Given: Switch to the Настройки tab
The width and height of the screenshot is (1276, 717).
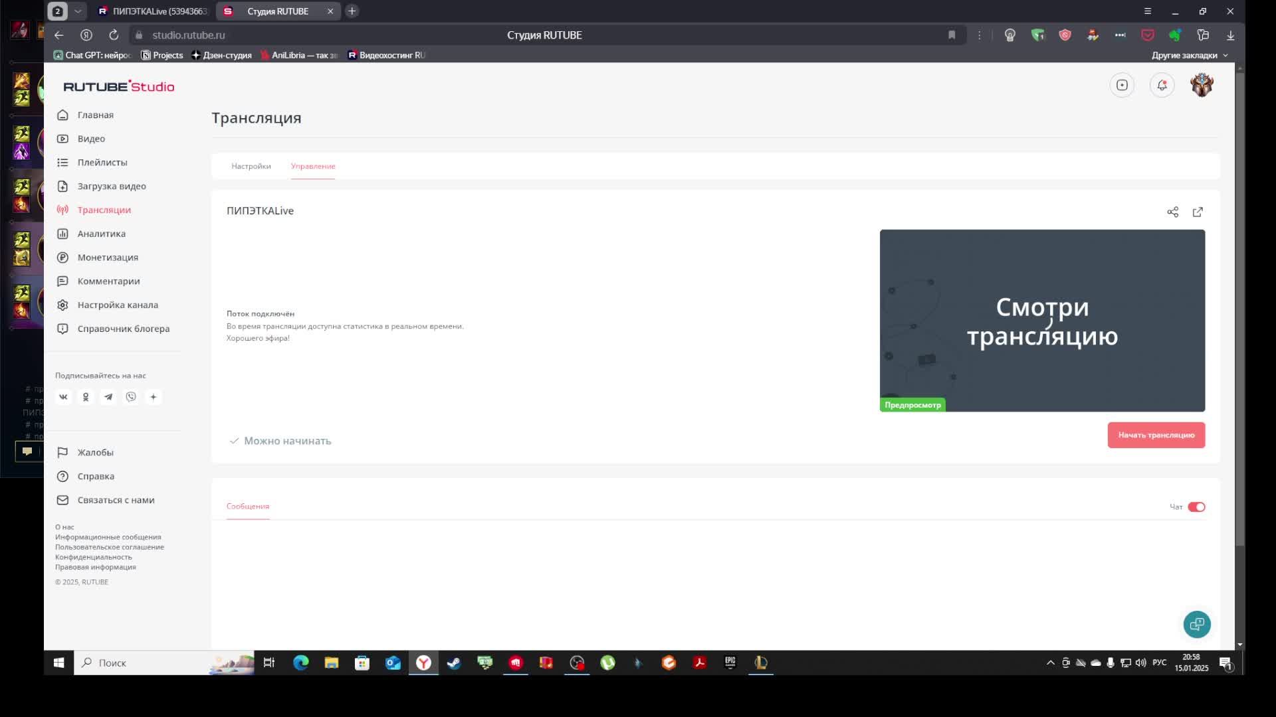Looking at the screenshot, I should (x=251, y=166).
